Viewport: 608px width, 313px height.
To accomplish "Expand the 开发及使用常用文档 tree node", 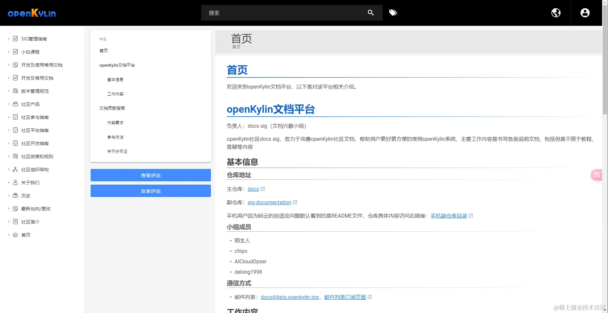I will 9,65.
